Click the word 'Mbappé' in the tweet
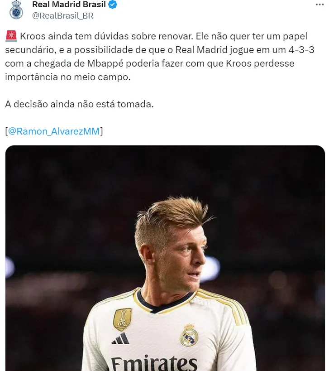329x371 pixels. pyautogui.click(x=105, y=63)
